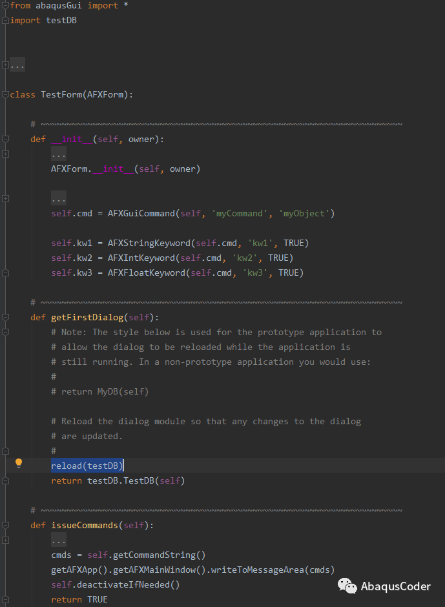Collapse the imports block at 'from abaqusGui'
445x607 pixels.
[x=5, y=5]
